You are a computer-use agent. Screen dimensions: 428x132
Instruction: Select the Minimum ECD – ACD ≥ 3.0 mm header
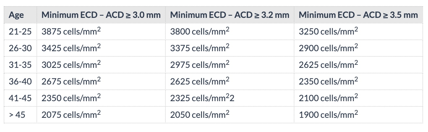click(x=101, y=15)
